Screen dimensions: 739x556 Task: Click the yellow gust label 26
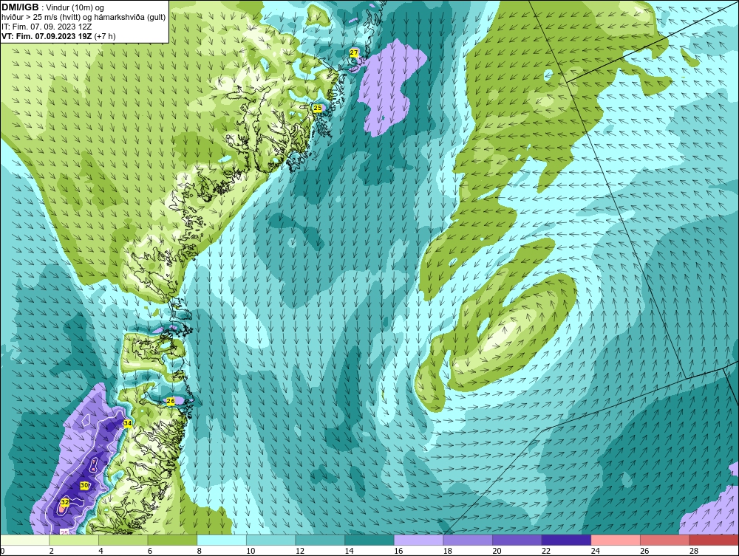pyautogui.click(x=171, y=401)
